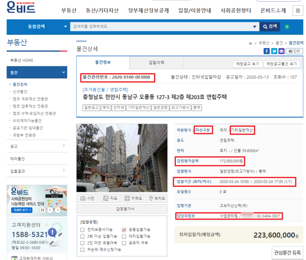Click 자세히 보기 banner link
The width and height of the screenshot is (306, 260).
click(x=22, y=210)
